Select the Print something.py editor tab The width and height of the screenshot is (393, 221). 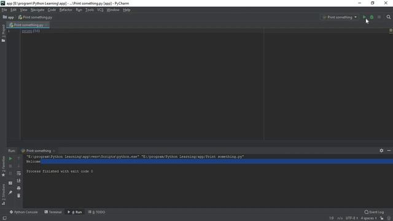pyautogui.click(x=28, y=25)
